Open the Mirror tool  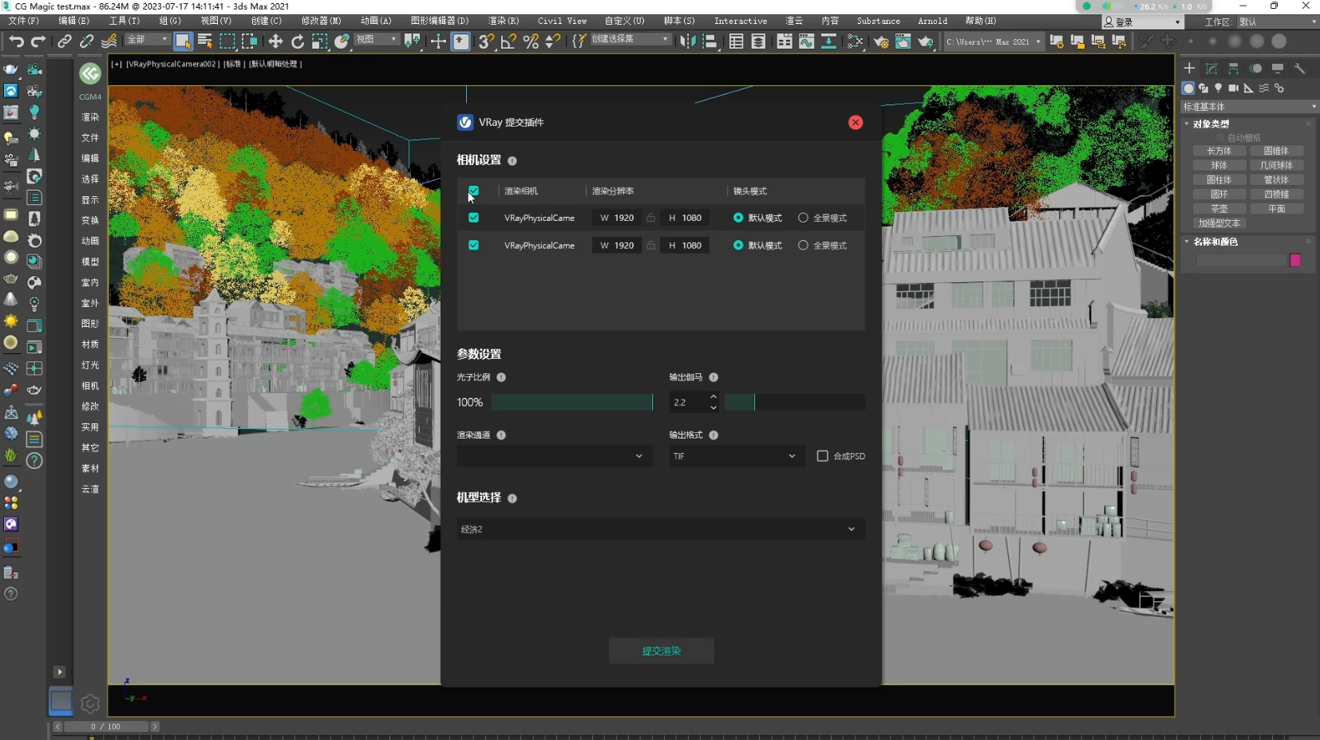[x=687, y=41]
